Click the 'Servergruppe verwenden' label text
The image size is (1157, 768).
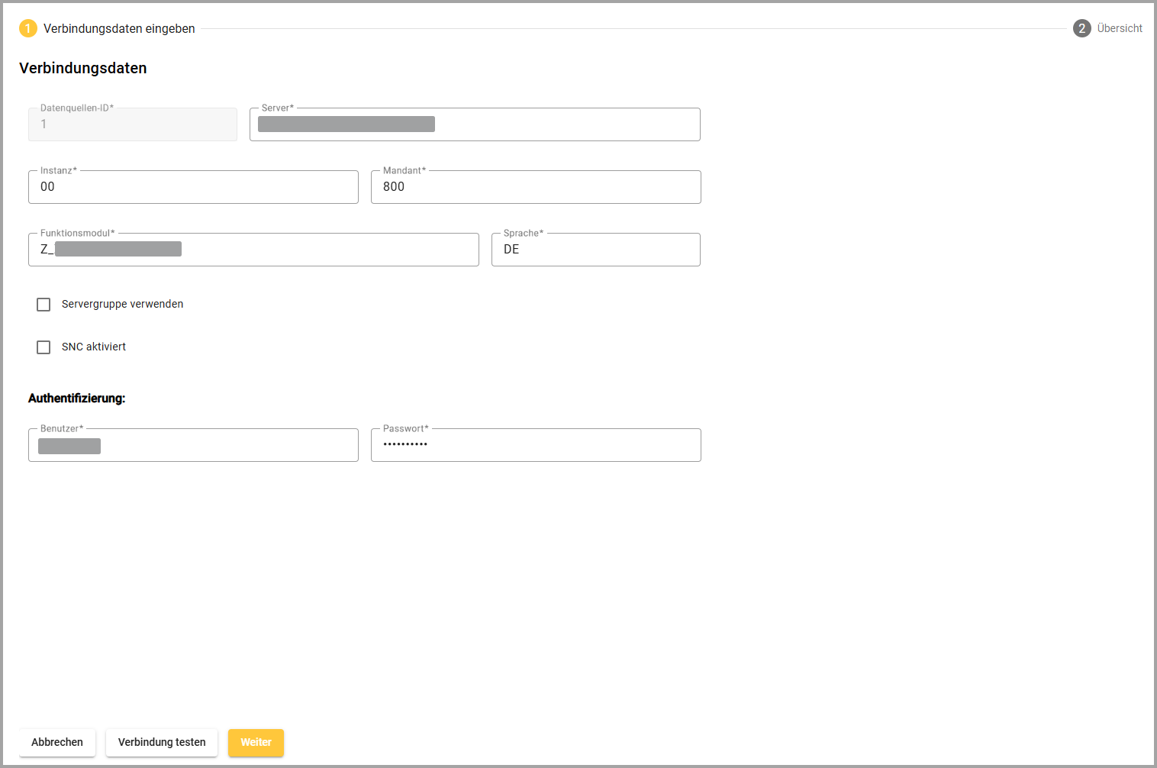click(x=122, y=305)
